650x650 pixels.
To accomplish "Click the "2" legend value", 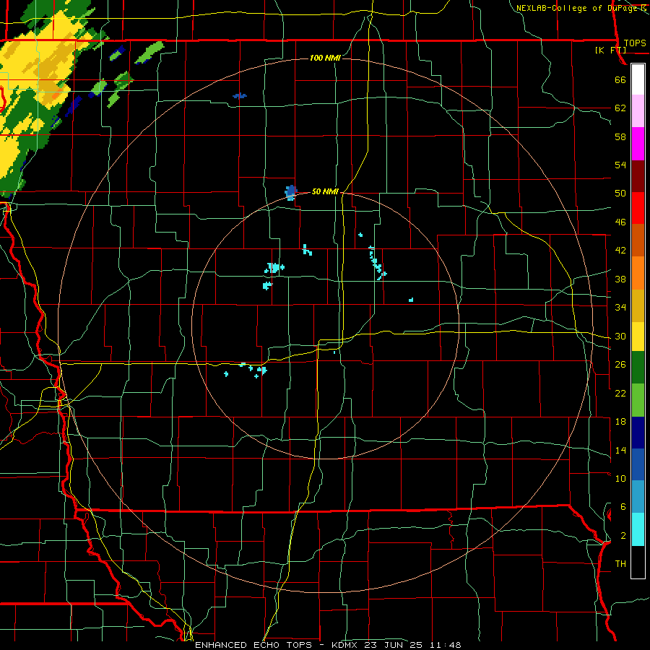I will click(623, 536).
